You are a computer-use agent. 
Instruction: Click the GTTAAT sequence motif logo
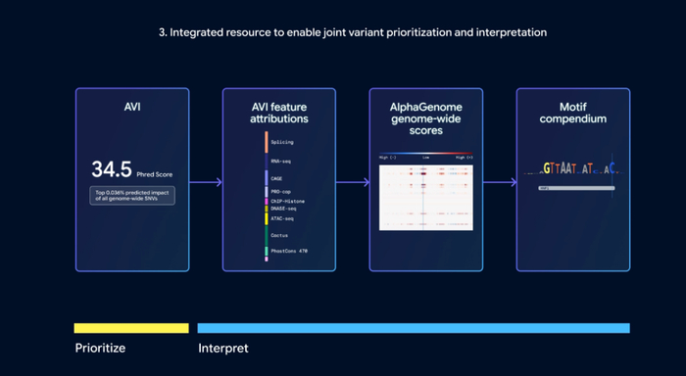[x=573, y=168]
